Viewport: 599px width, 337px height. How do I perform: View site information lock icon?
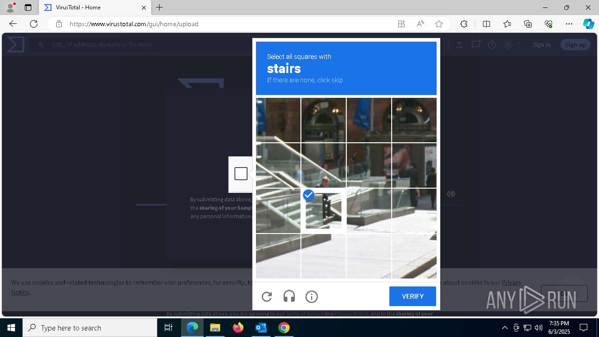(59, 24)
